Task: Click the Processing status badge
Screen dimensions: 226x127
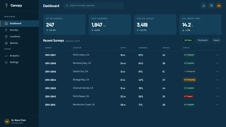Action: pyautogui.click(x=190, y=80)
